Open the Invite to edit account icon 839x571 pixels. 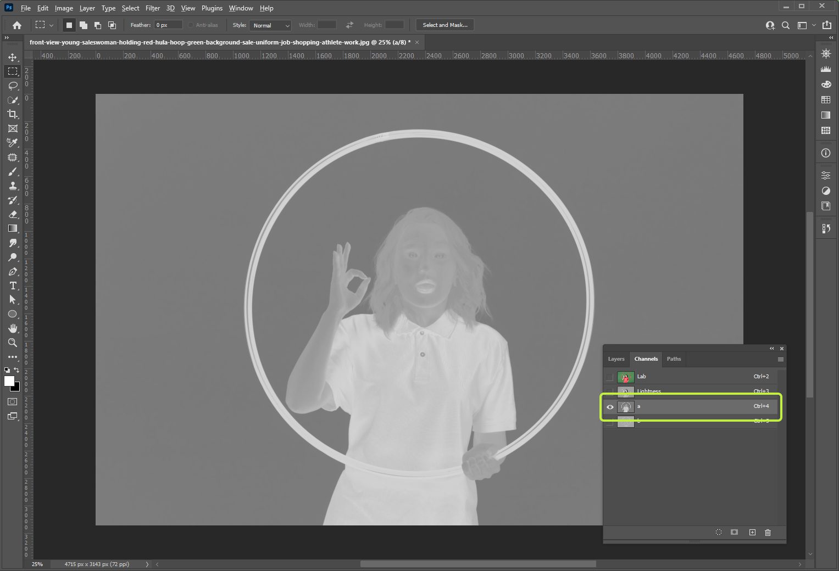pyautogui.click(x=770, y=25)
